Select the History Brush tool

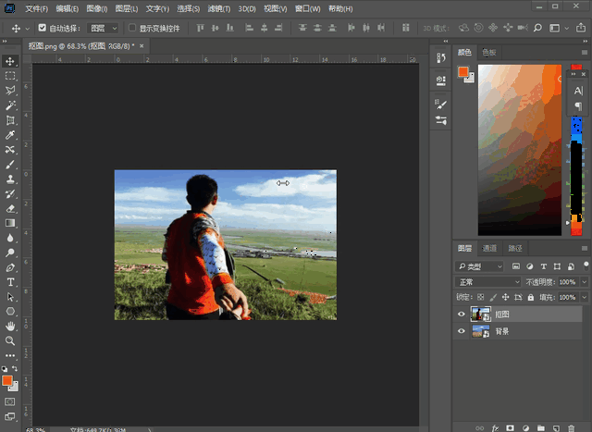(10, 193)
